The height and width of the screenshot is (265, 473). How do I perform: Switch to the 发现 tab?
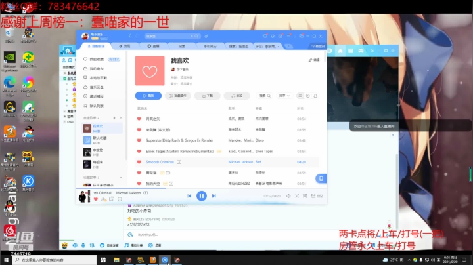pyautogui.click(x=124, y=46)
